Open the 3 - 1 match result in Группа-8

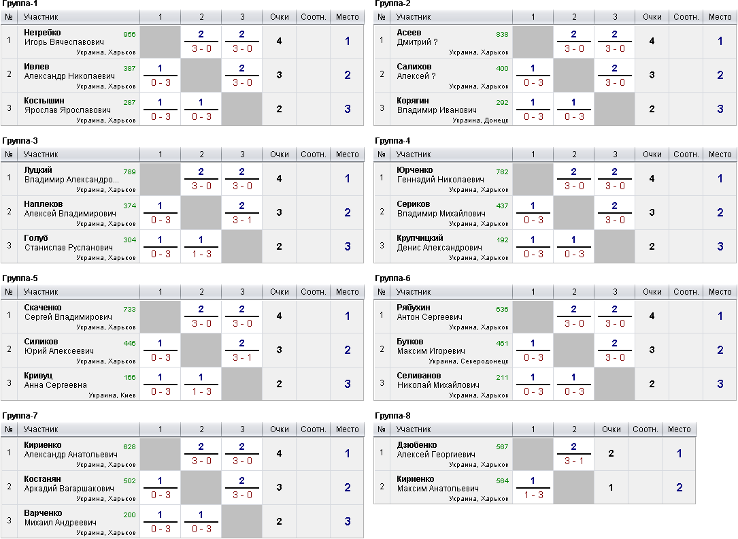(574, 461)
